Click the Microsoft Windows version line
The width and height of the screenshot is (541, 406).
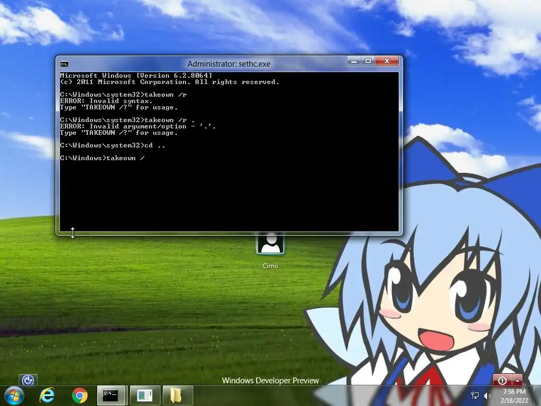click(136, 76)
